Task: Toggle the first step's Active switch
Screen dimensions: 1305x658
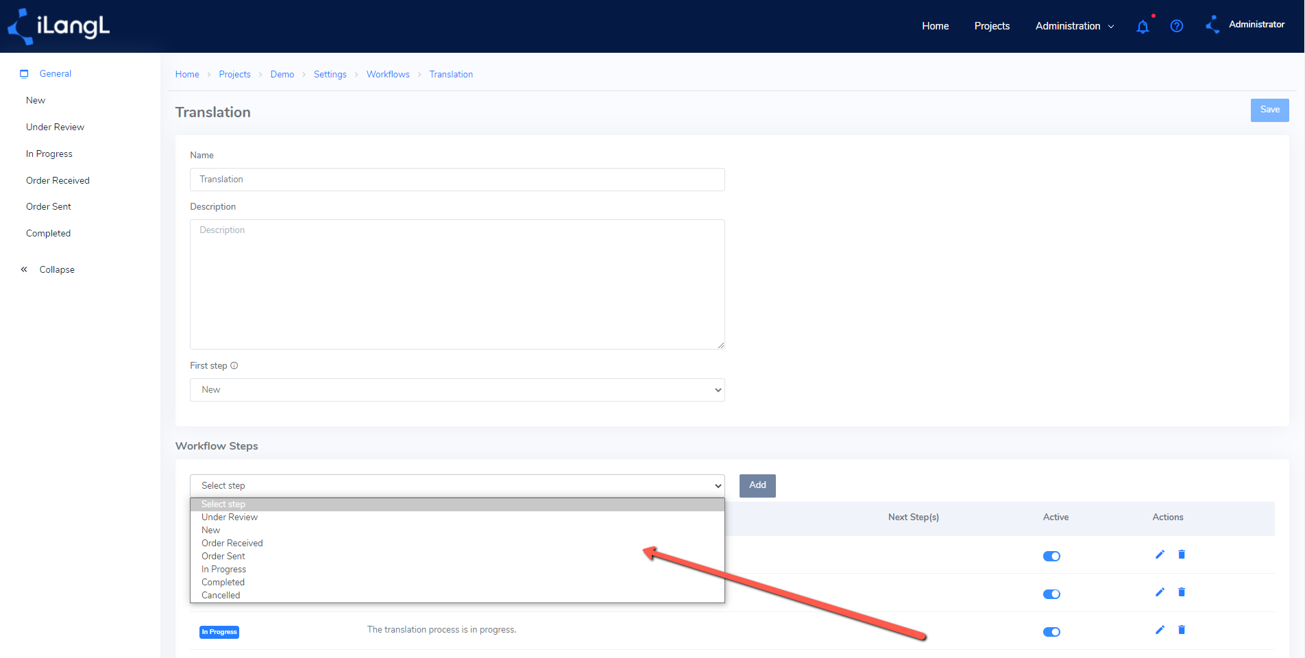Action: coord(1051,556)
